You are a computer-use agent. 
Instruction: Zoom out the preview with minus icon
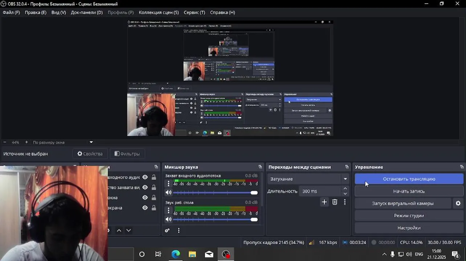coord(5,142)
